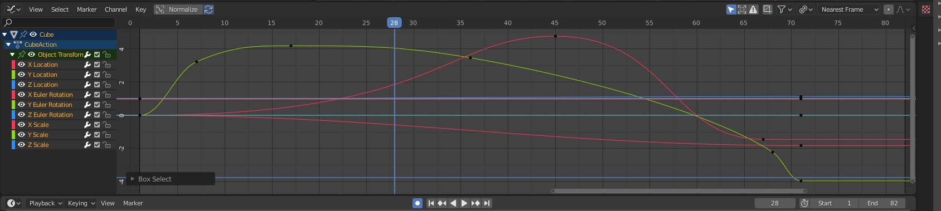Click lock icon on Object Transforms
The height and width of the screenshot is (211, 941).
coord(106,55)
